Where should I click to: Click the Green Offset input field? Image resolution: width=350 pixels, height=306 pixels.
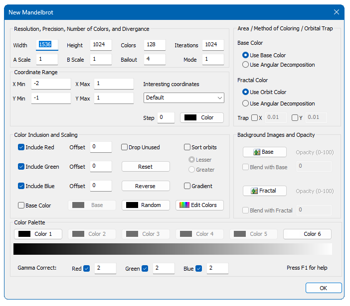[x=101, y=167]
